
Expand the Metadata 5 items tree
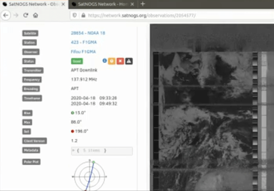click(74, 151)
